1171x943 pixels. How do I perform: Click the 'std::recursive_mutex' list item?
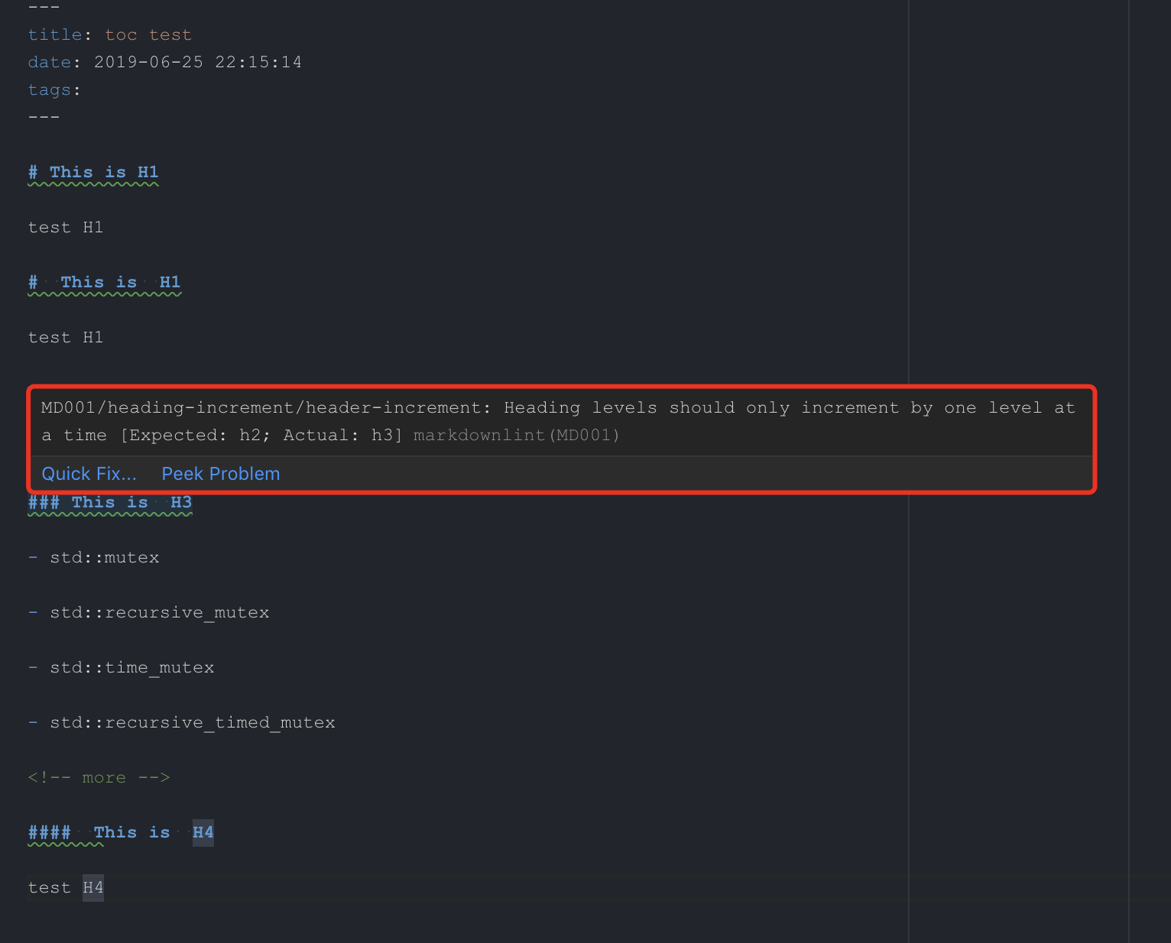pyautogui.click(x=160, y=612)
